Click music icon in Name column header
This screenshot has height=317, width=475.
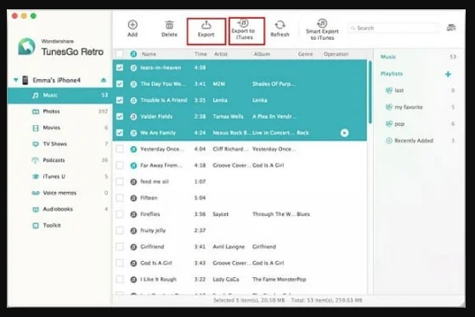[133, 54]
